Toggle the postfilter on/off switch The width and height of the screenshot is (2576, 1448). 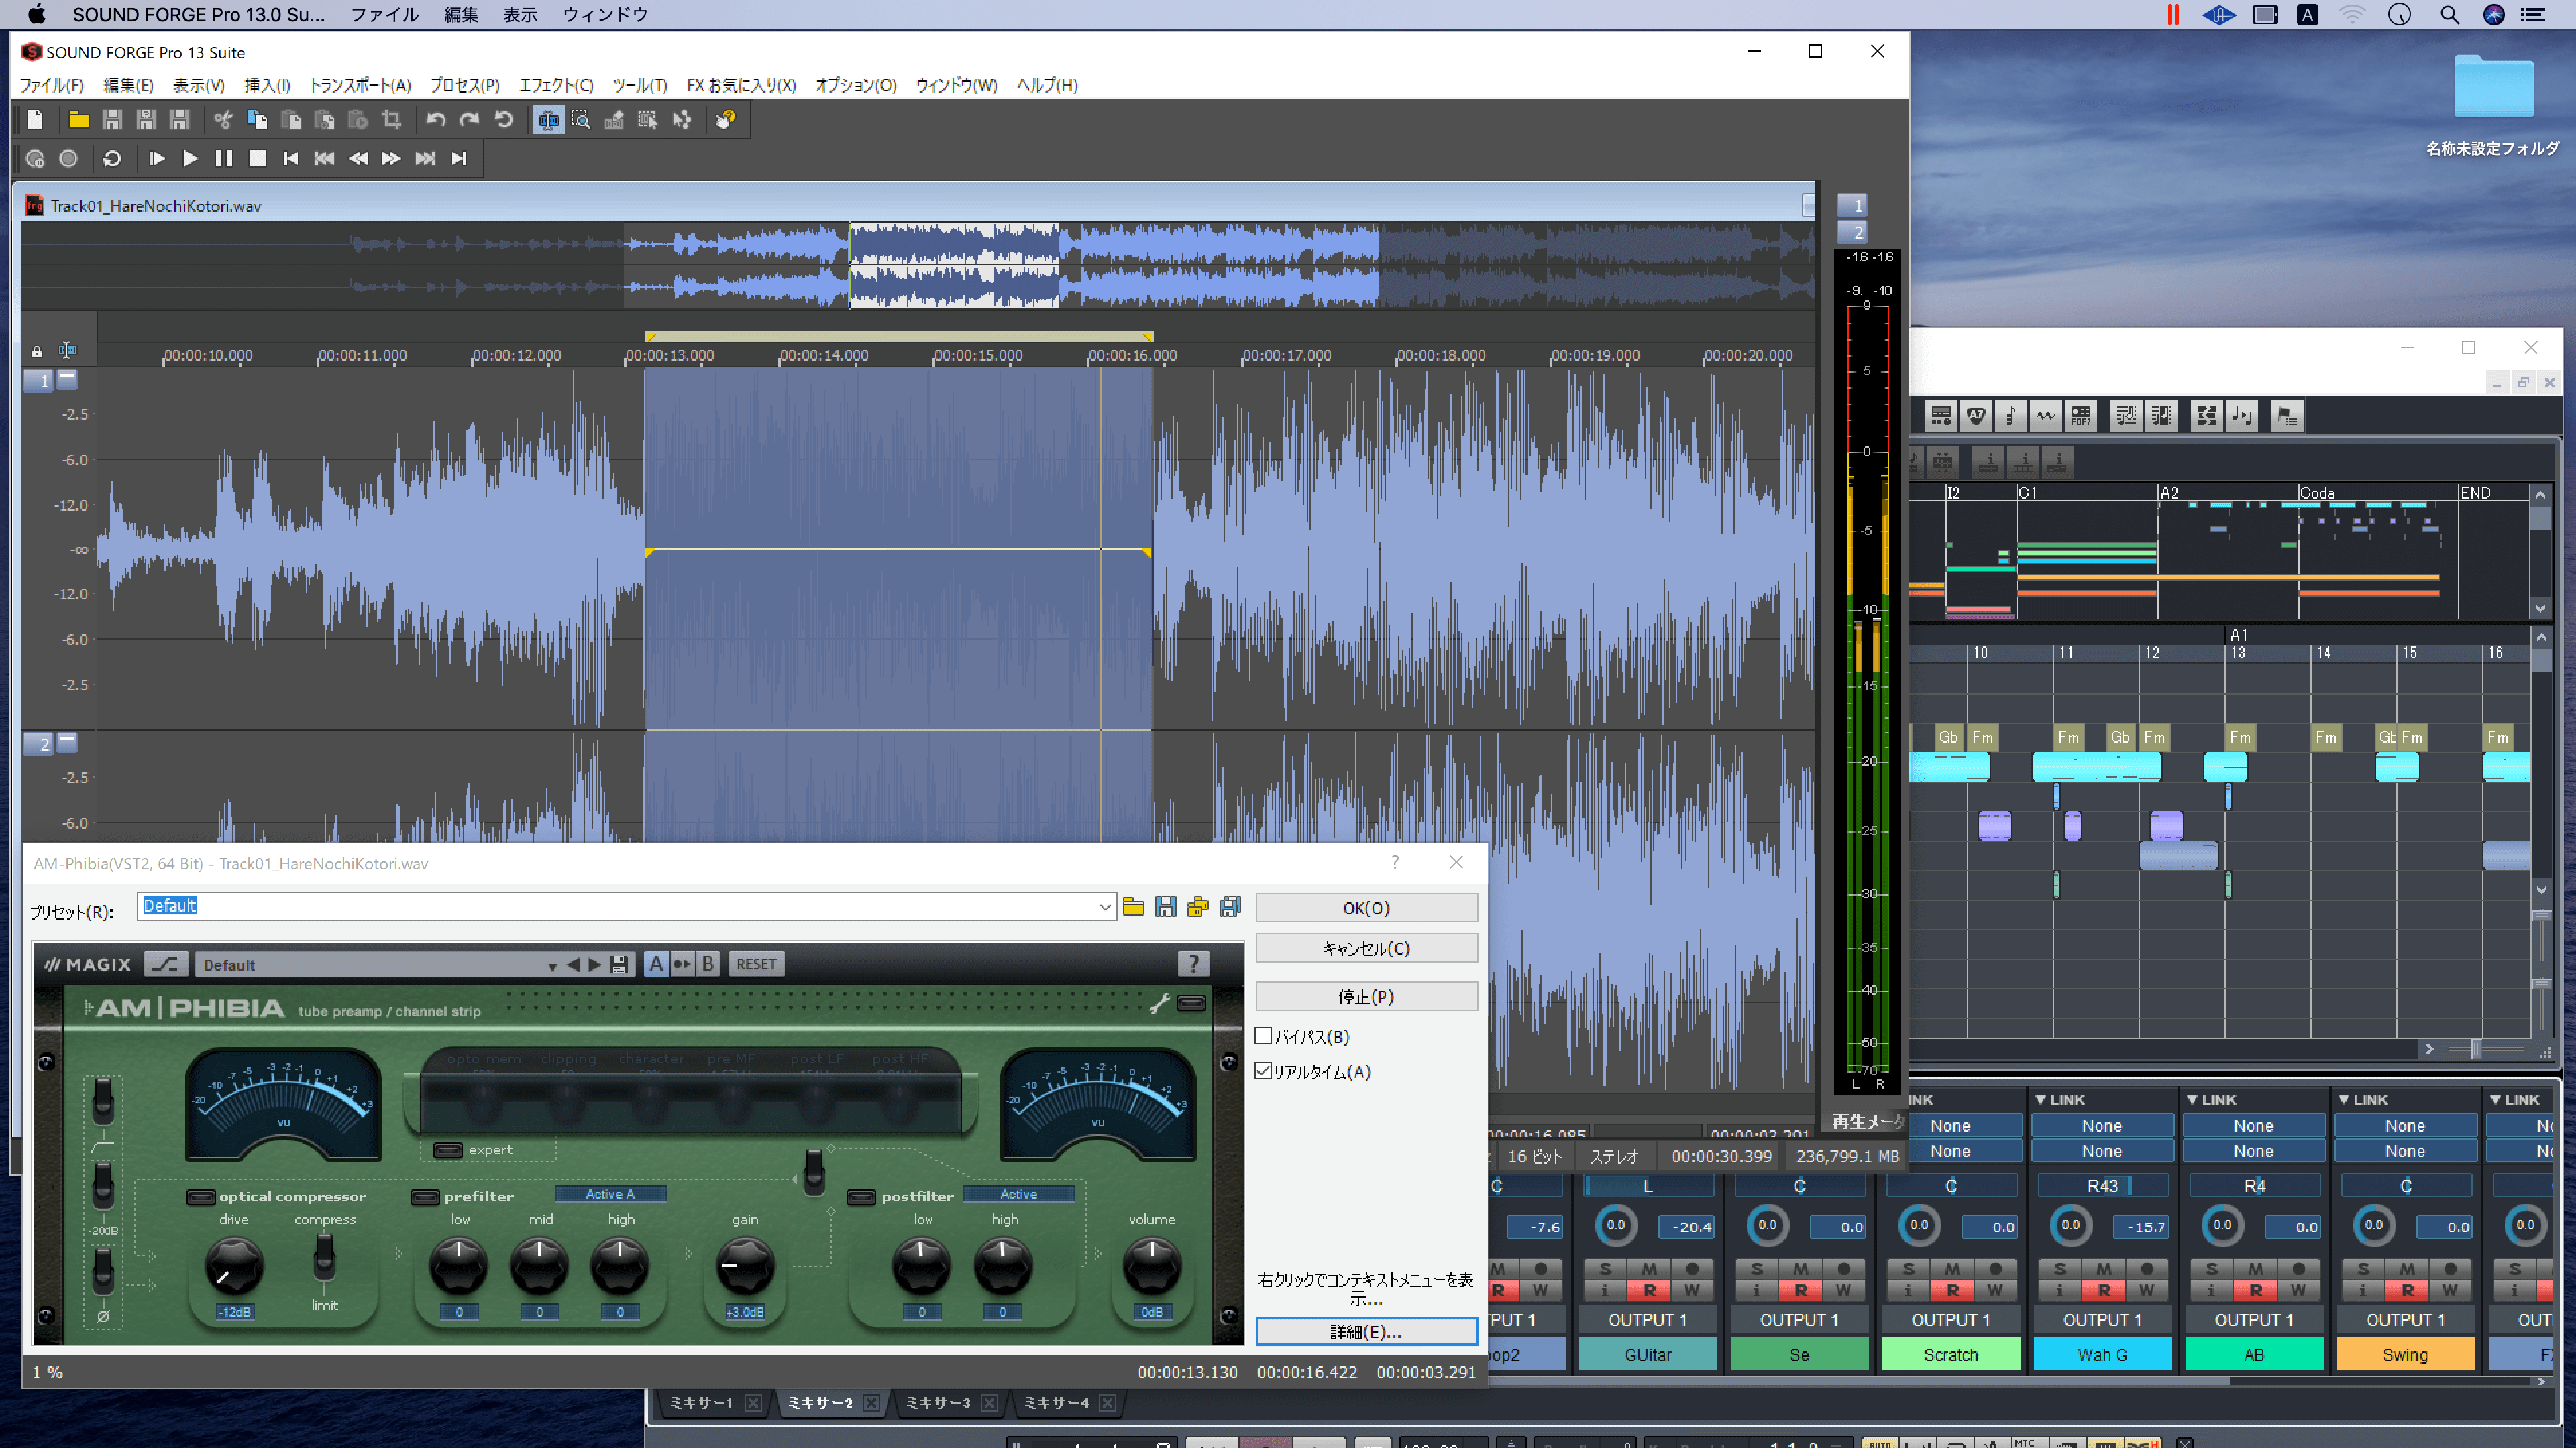861,1196
